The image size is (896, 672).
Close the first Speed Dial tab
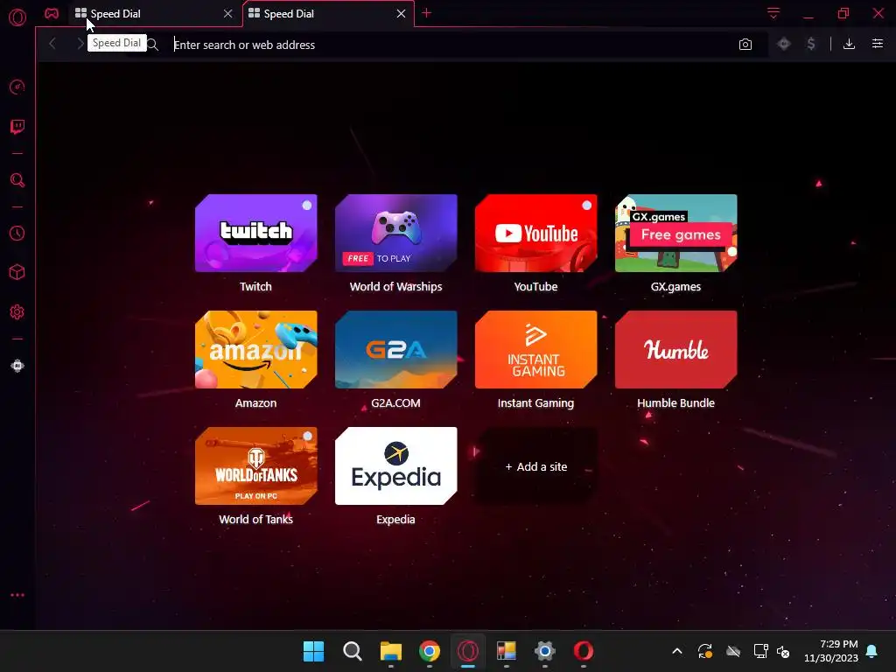(x=228, y=14)
